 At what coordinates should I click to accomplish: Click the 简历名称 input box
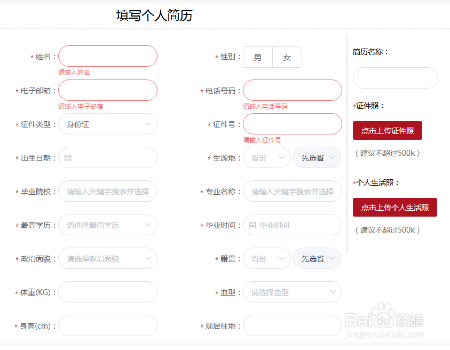pyautogui.click(x=395, y=78)
